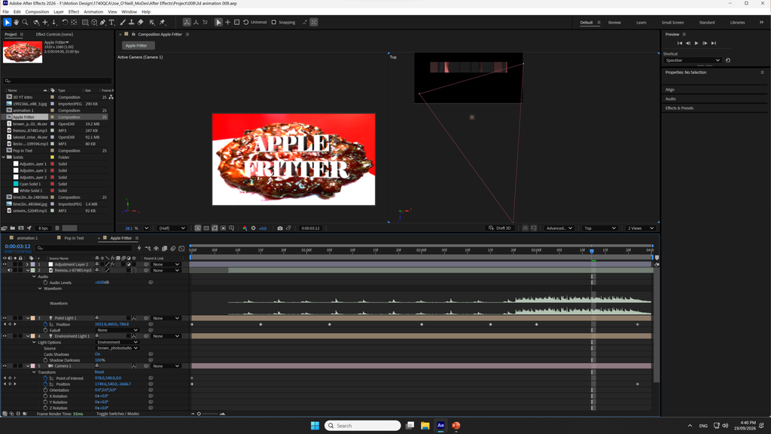The image size is (771, 434).
Task: Click the snapshot camera icon in viewer
Action: point(280,228)
